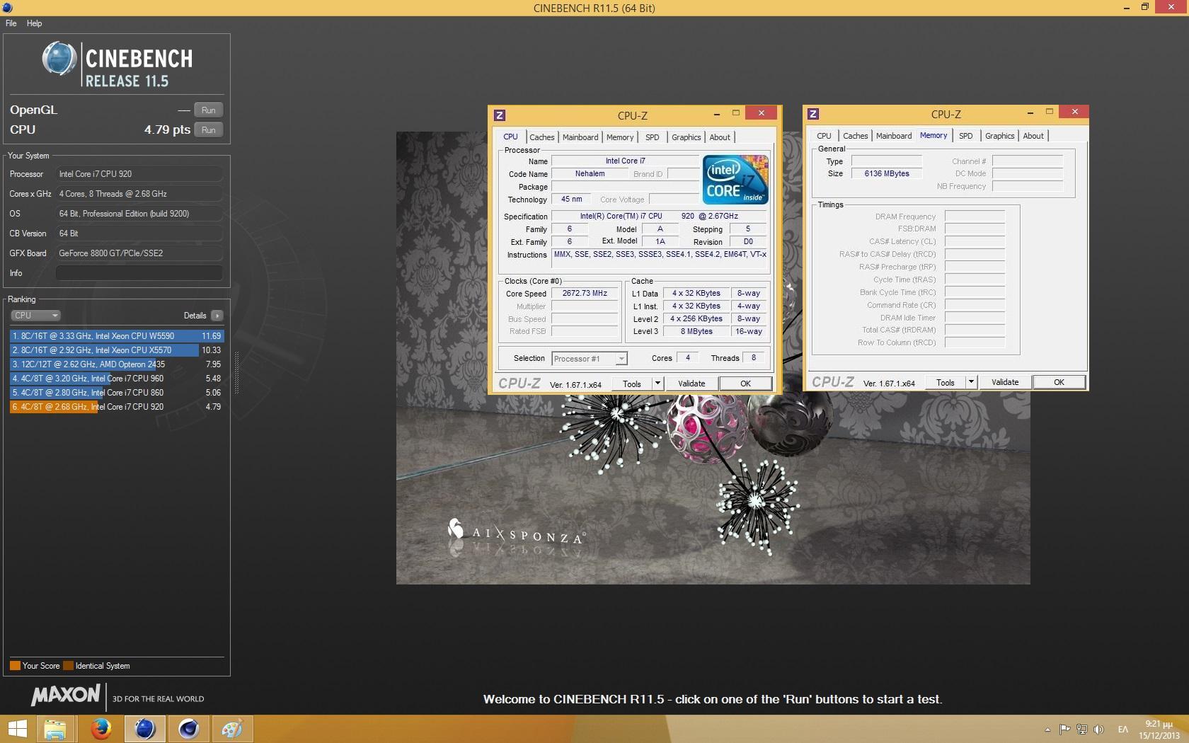
Task: Click CPU-Z Z icon in left window title bar
Action: [x=500, y=115]
